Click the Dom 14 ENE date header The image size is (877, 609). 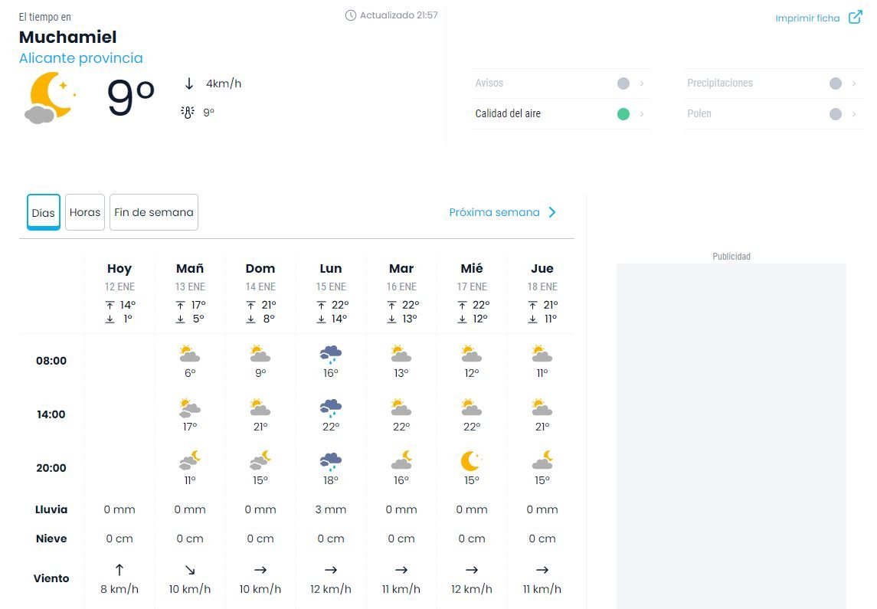click(260, 286)
